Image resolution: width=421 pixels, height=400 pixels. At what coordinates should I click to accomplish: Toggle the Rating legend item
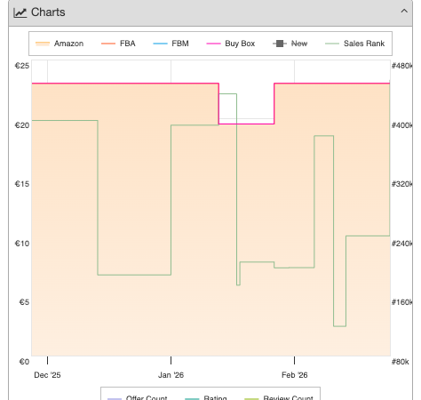206,397
